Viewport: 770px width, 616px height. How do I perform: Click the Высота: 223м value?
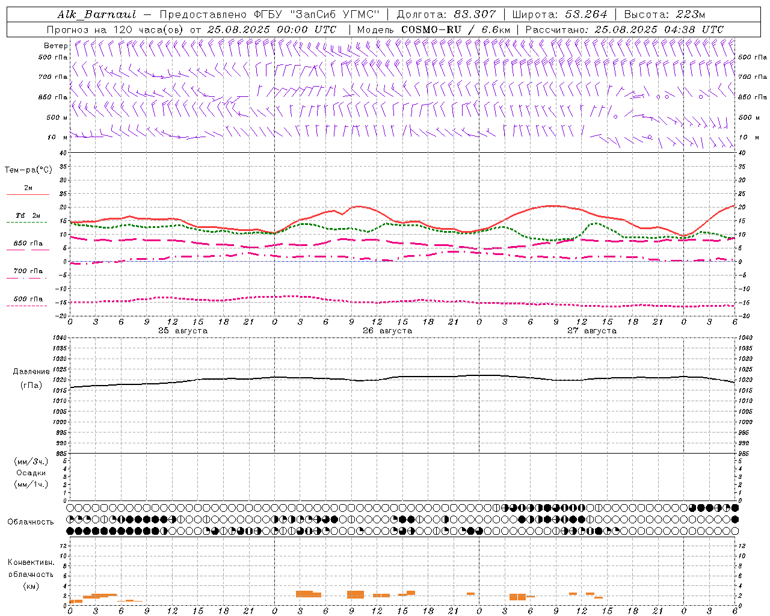pos(665,14)
